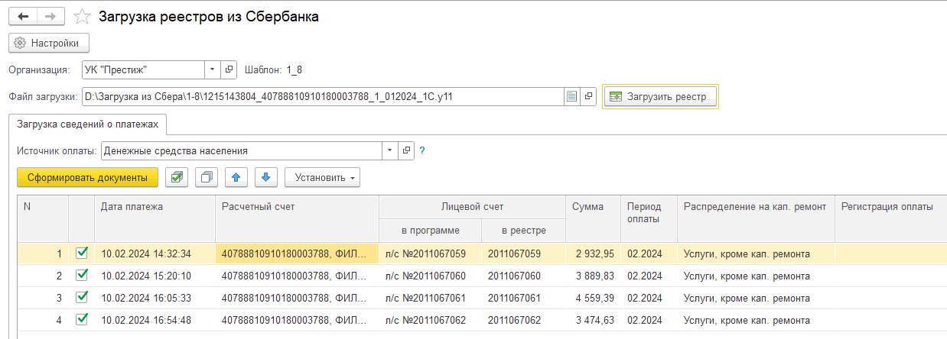Sort by the Дата платежа column header

(132, 206)
